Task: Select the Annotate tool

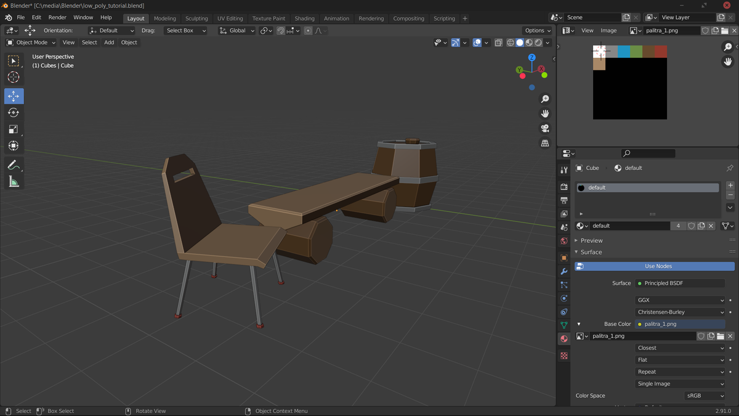Action: point(14,165)
